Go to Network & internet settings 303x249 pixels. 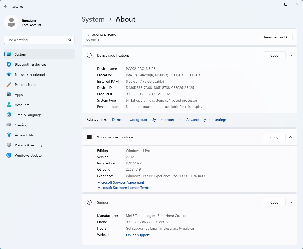point(39,74)
